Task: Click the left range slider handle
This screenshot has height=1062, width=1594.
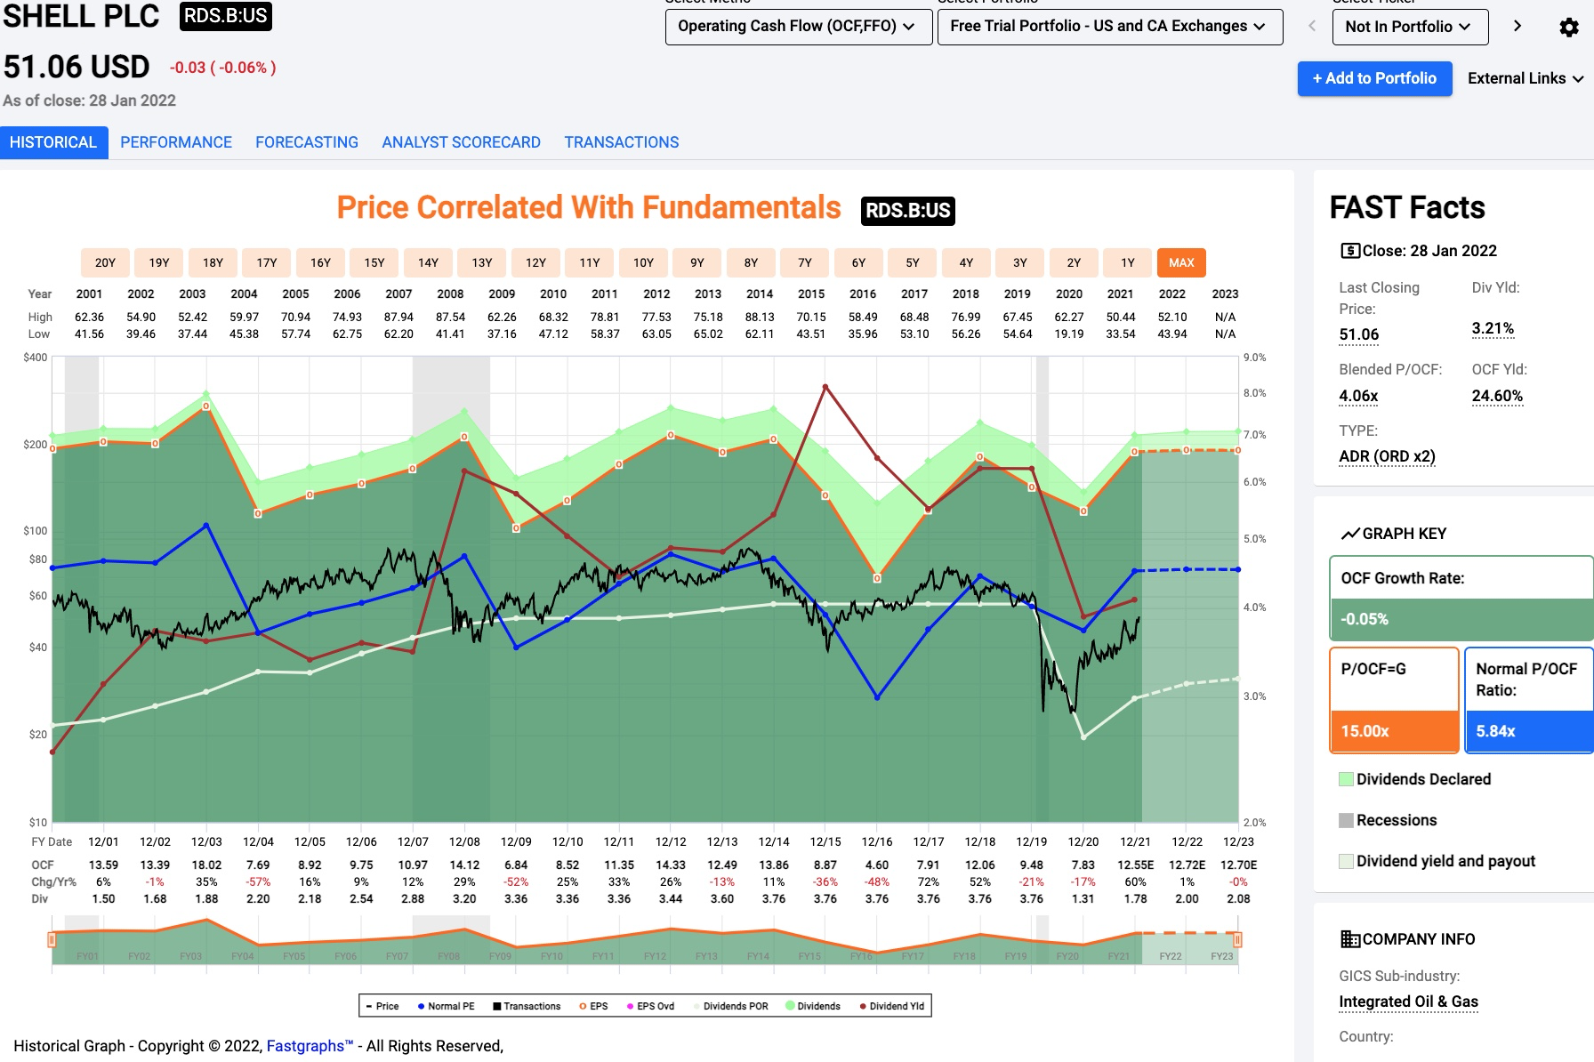Action: [x=52, y=939]
